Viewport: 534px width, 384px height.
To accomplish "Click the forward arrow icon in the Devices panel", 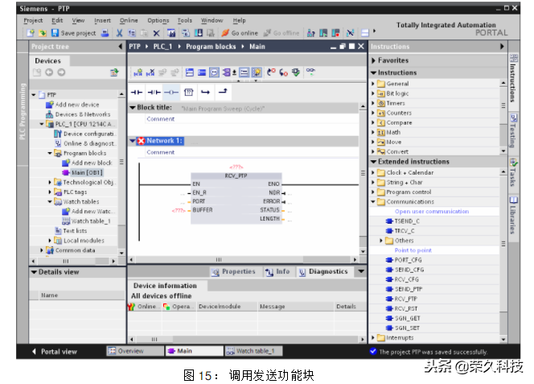I will pos(61,72).
